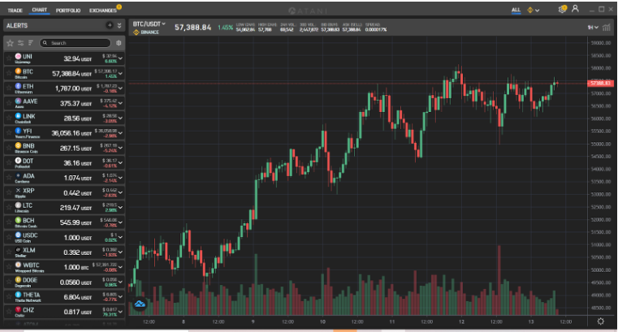Favorite the YFI row star
The image size is (618, 332).
click(9, 133)
